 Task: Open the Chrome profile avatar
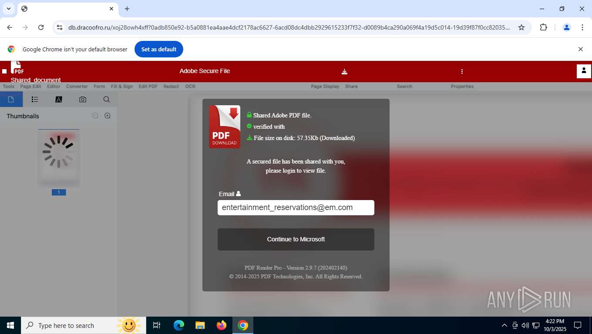567,27
